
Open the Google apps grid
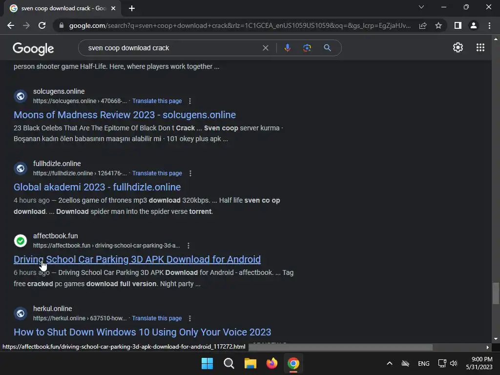tap(480, 47)
